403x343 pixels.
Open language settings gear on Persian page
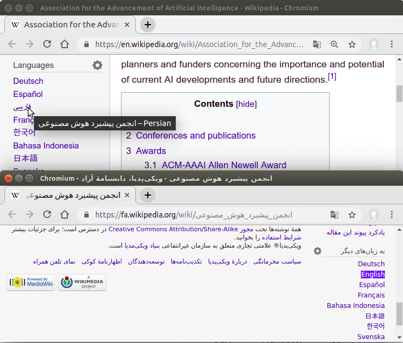(x=318, y=251)
